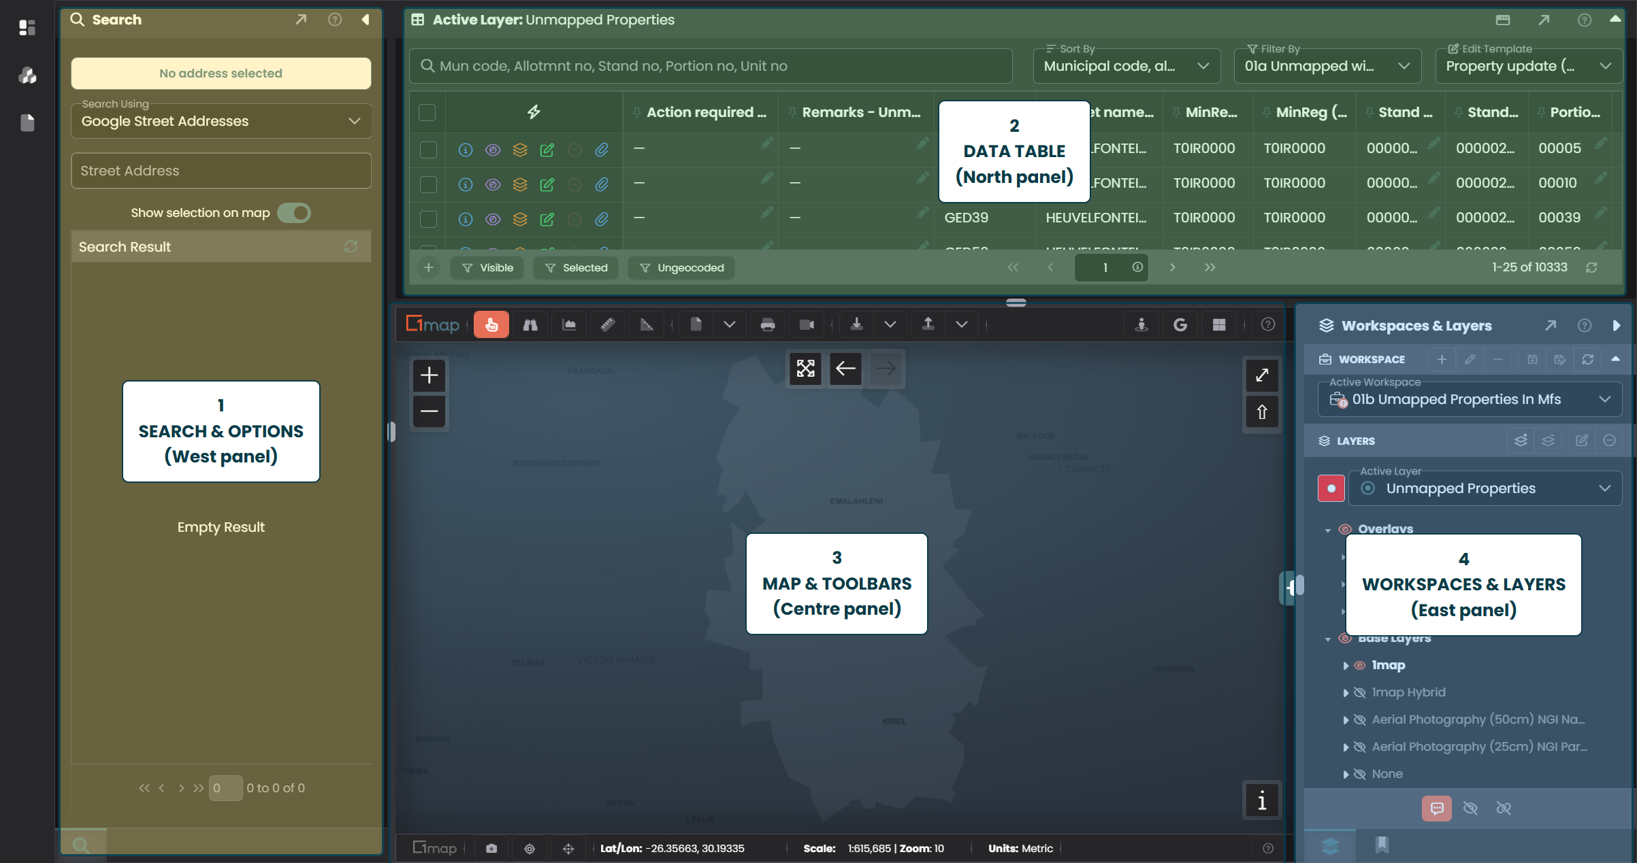
Task: Click the video camera icon in the map toolbar
Action: [807, 325]
